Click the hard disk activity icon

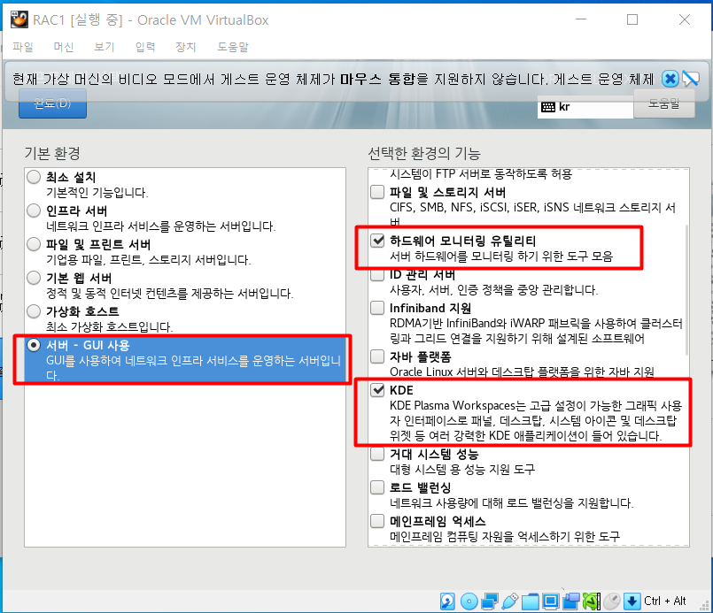click(x=448, y=602)
